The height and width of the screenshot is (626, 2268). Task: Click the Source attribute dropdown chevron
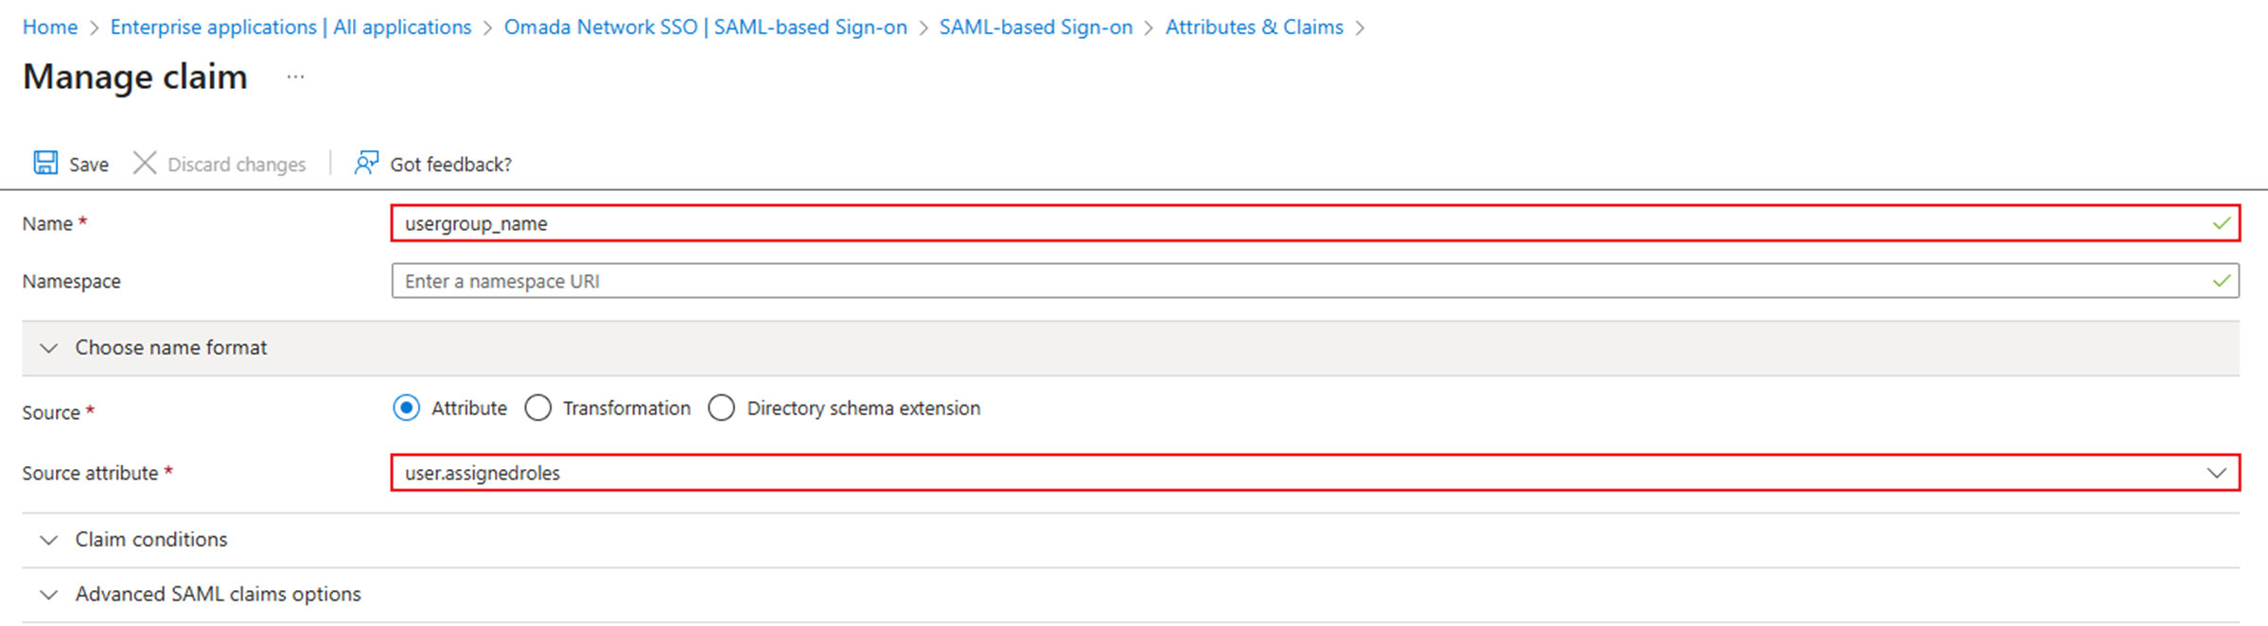coord(2216,473)
